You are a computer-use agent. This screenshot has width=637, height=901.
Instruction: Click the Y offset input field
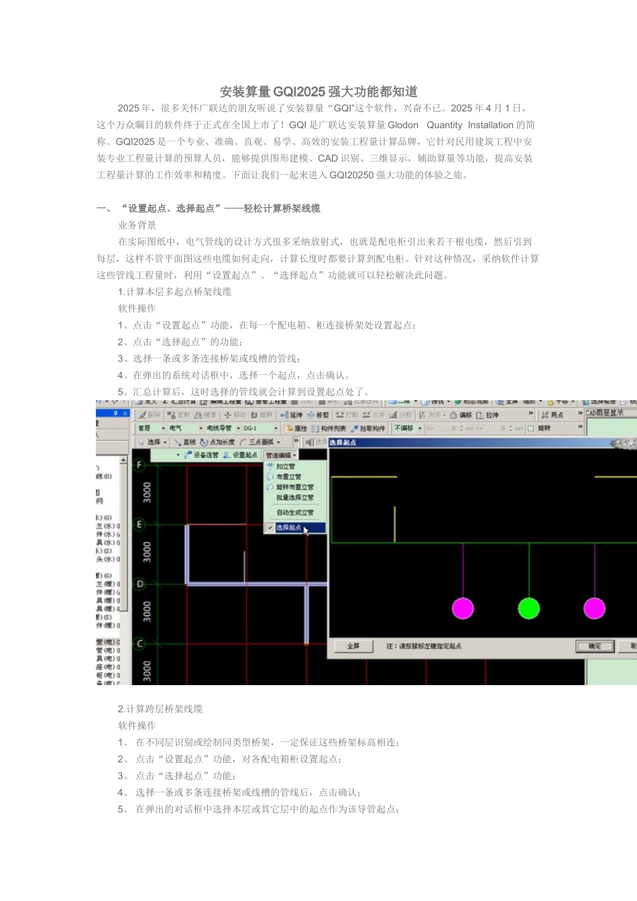coord(495,428)
